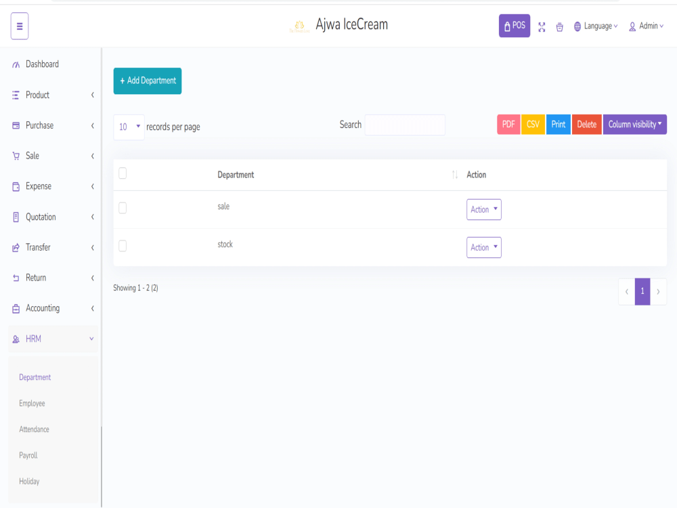Select Holiday under HRM

pos(29,481)
